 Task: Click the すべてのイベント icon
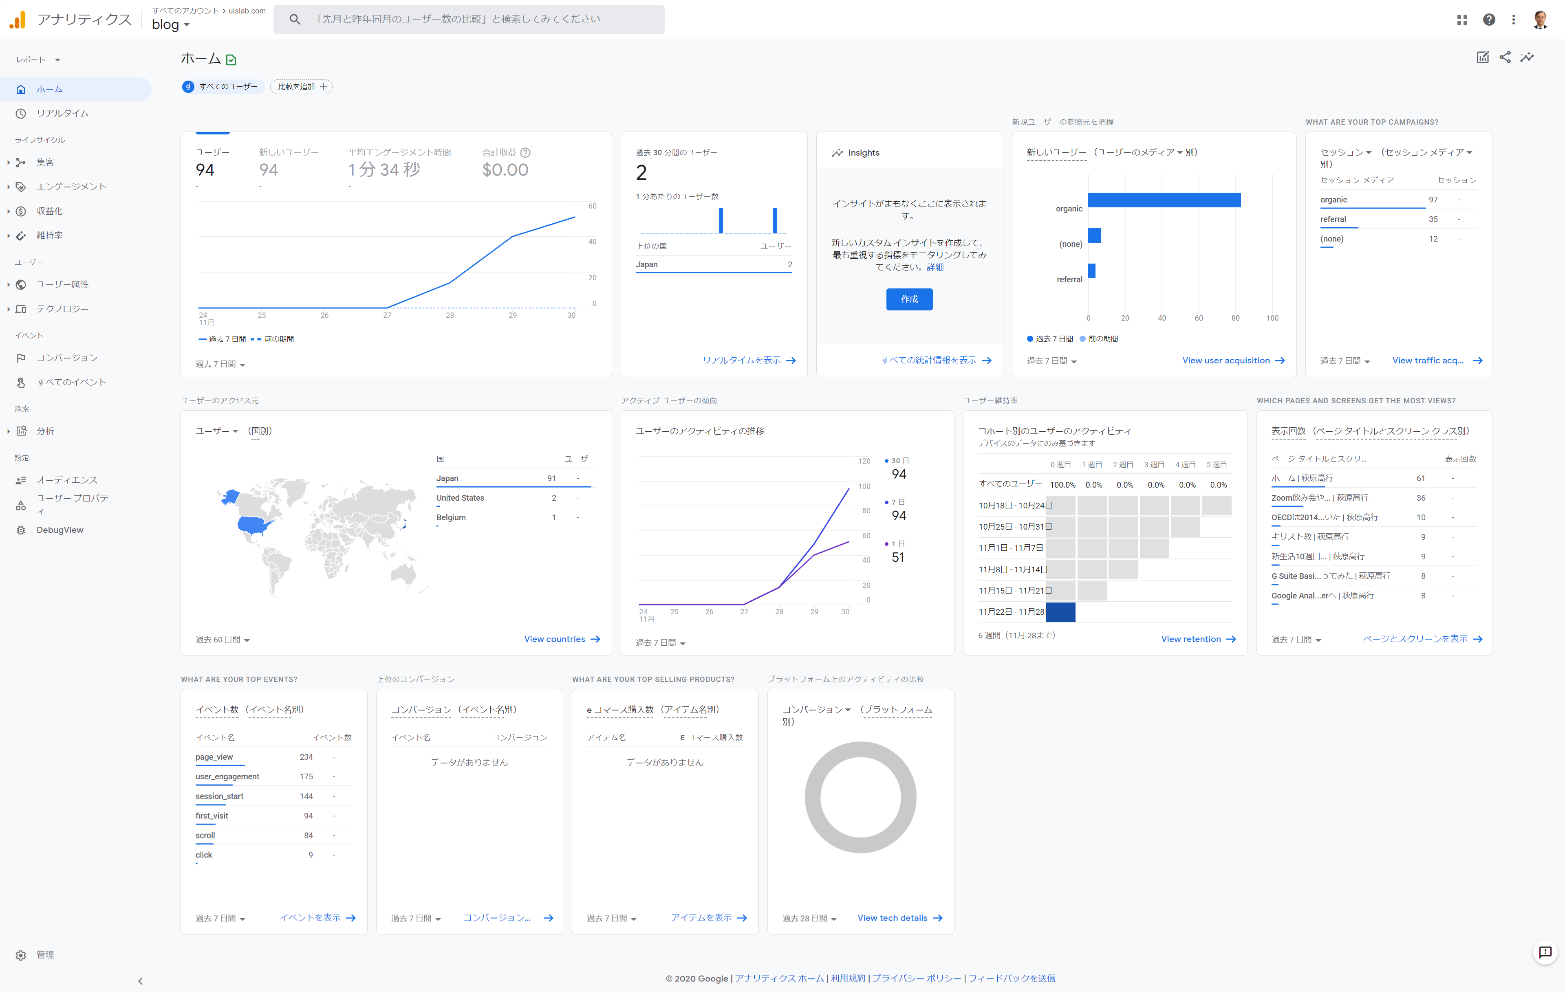21,383
